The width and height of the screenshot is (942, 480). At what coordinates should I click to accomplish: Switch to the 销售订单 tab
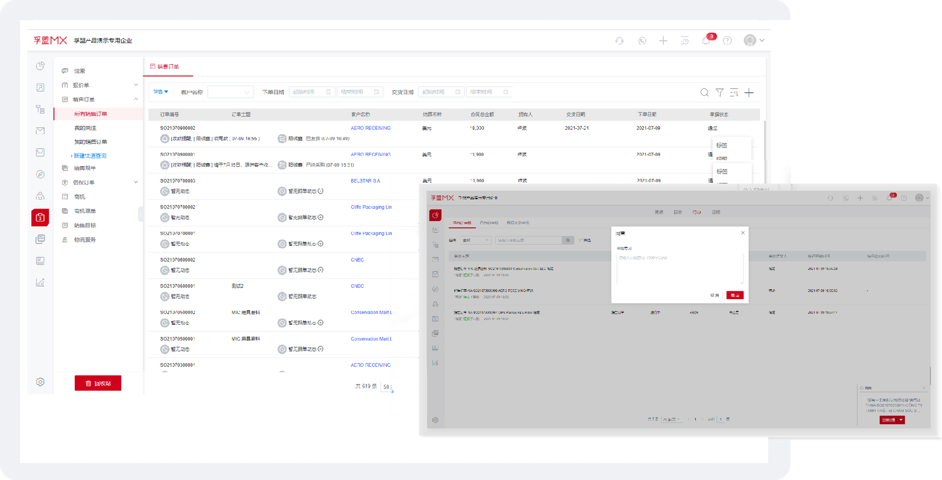click(168, 66)
